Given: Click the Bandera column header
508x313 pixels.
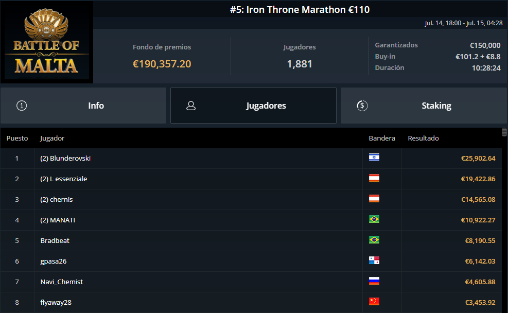Looking at the screenshot, I should click(382, 138).
